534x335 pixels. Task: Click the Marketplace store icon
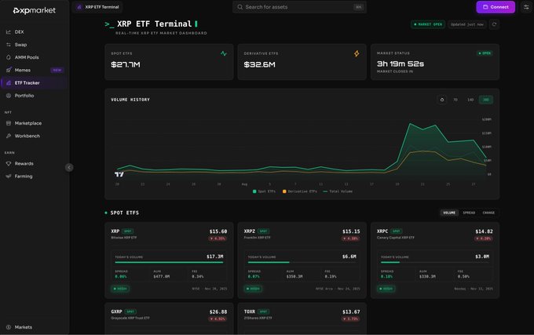(9, 123)
